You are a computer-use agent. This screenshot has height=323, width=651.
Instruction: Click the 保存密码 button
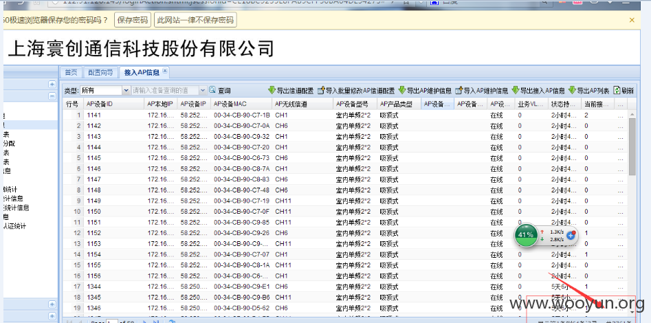tap(133, 20)
